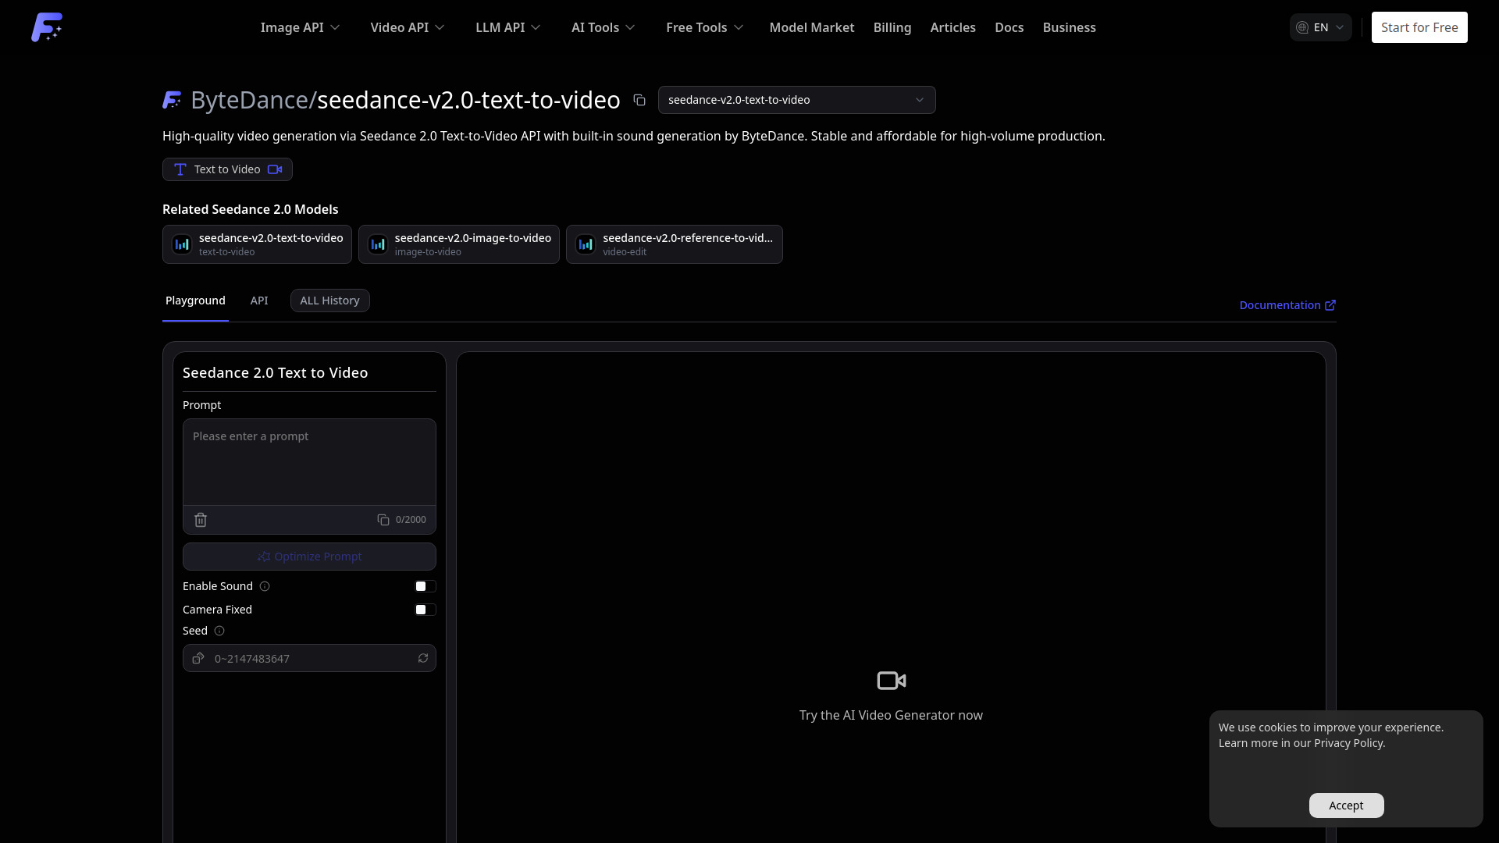Click the lock icon in the Seed field
The height and width of the screenshot is (843, 1499).
coord(198,658)
